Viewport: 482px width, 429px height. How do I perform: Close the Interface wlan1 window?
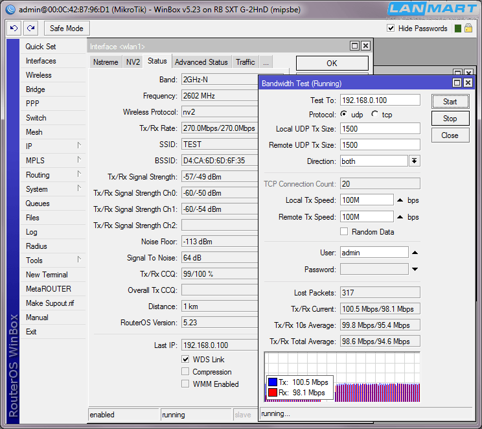pos(365,46)
